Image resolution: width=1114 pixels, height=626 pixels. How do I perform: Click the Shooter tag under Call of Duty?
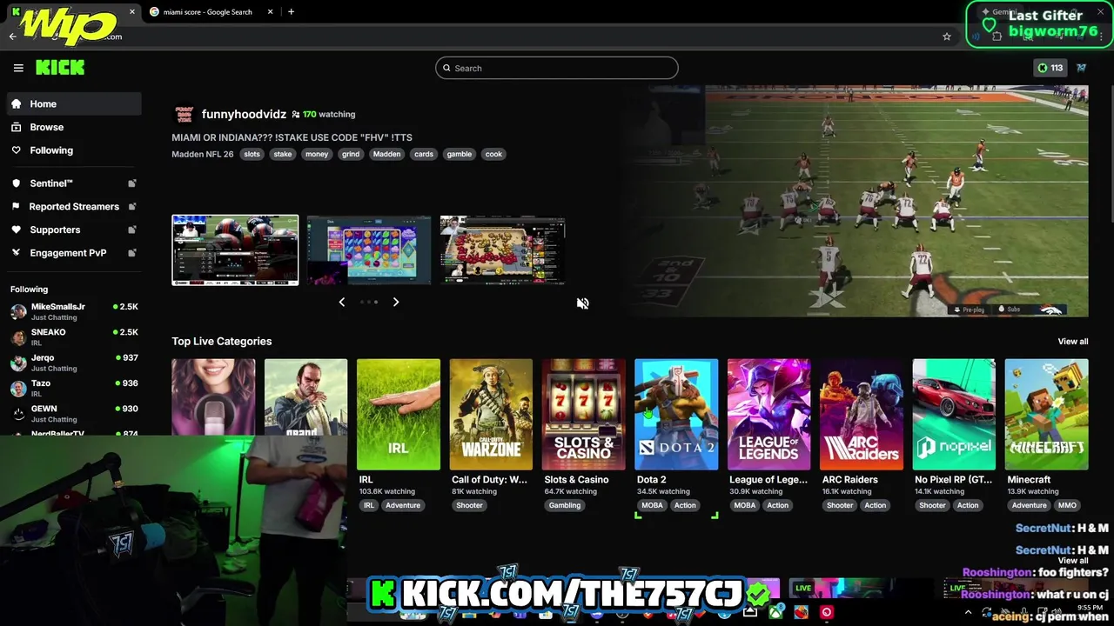tap(469, 505)
